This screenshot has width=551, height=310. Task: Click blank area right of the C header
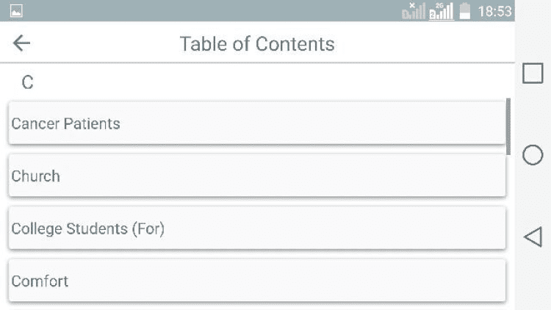coord(279,82)
